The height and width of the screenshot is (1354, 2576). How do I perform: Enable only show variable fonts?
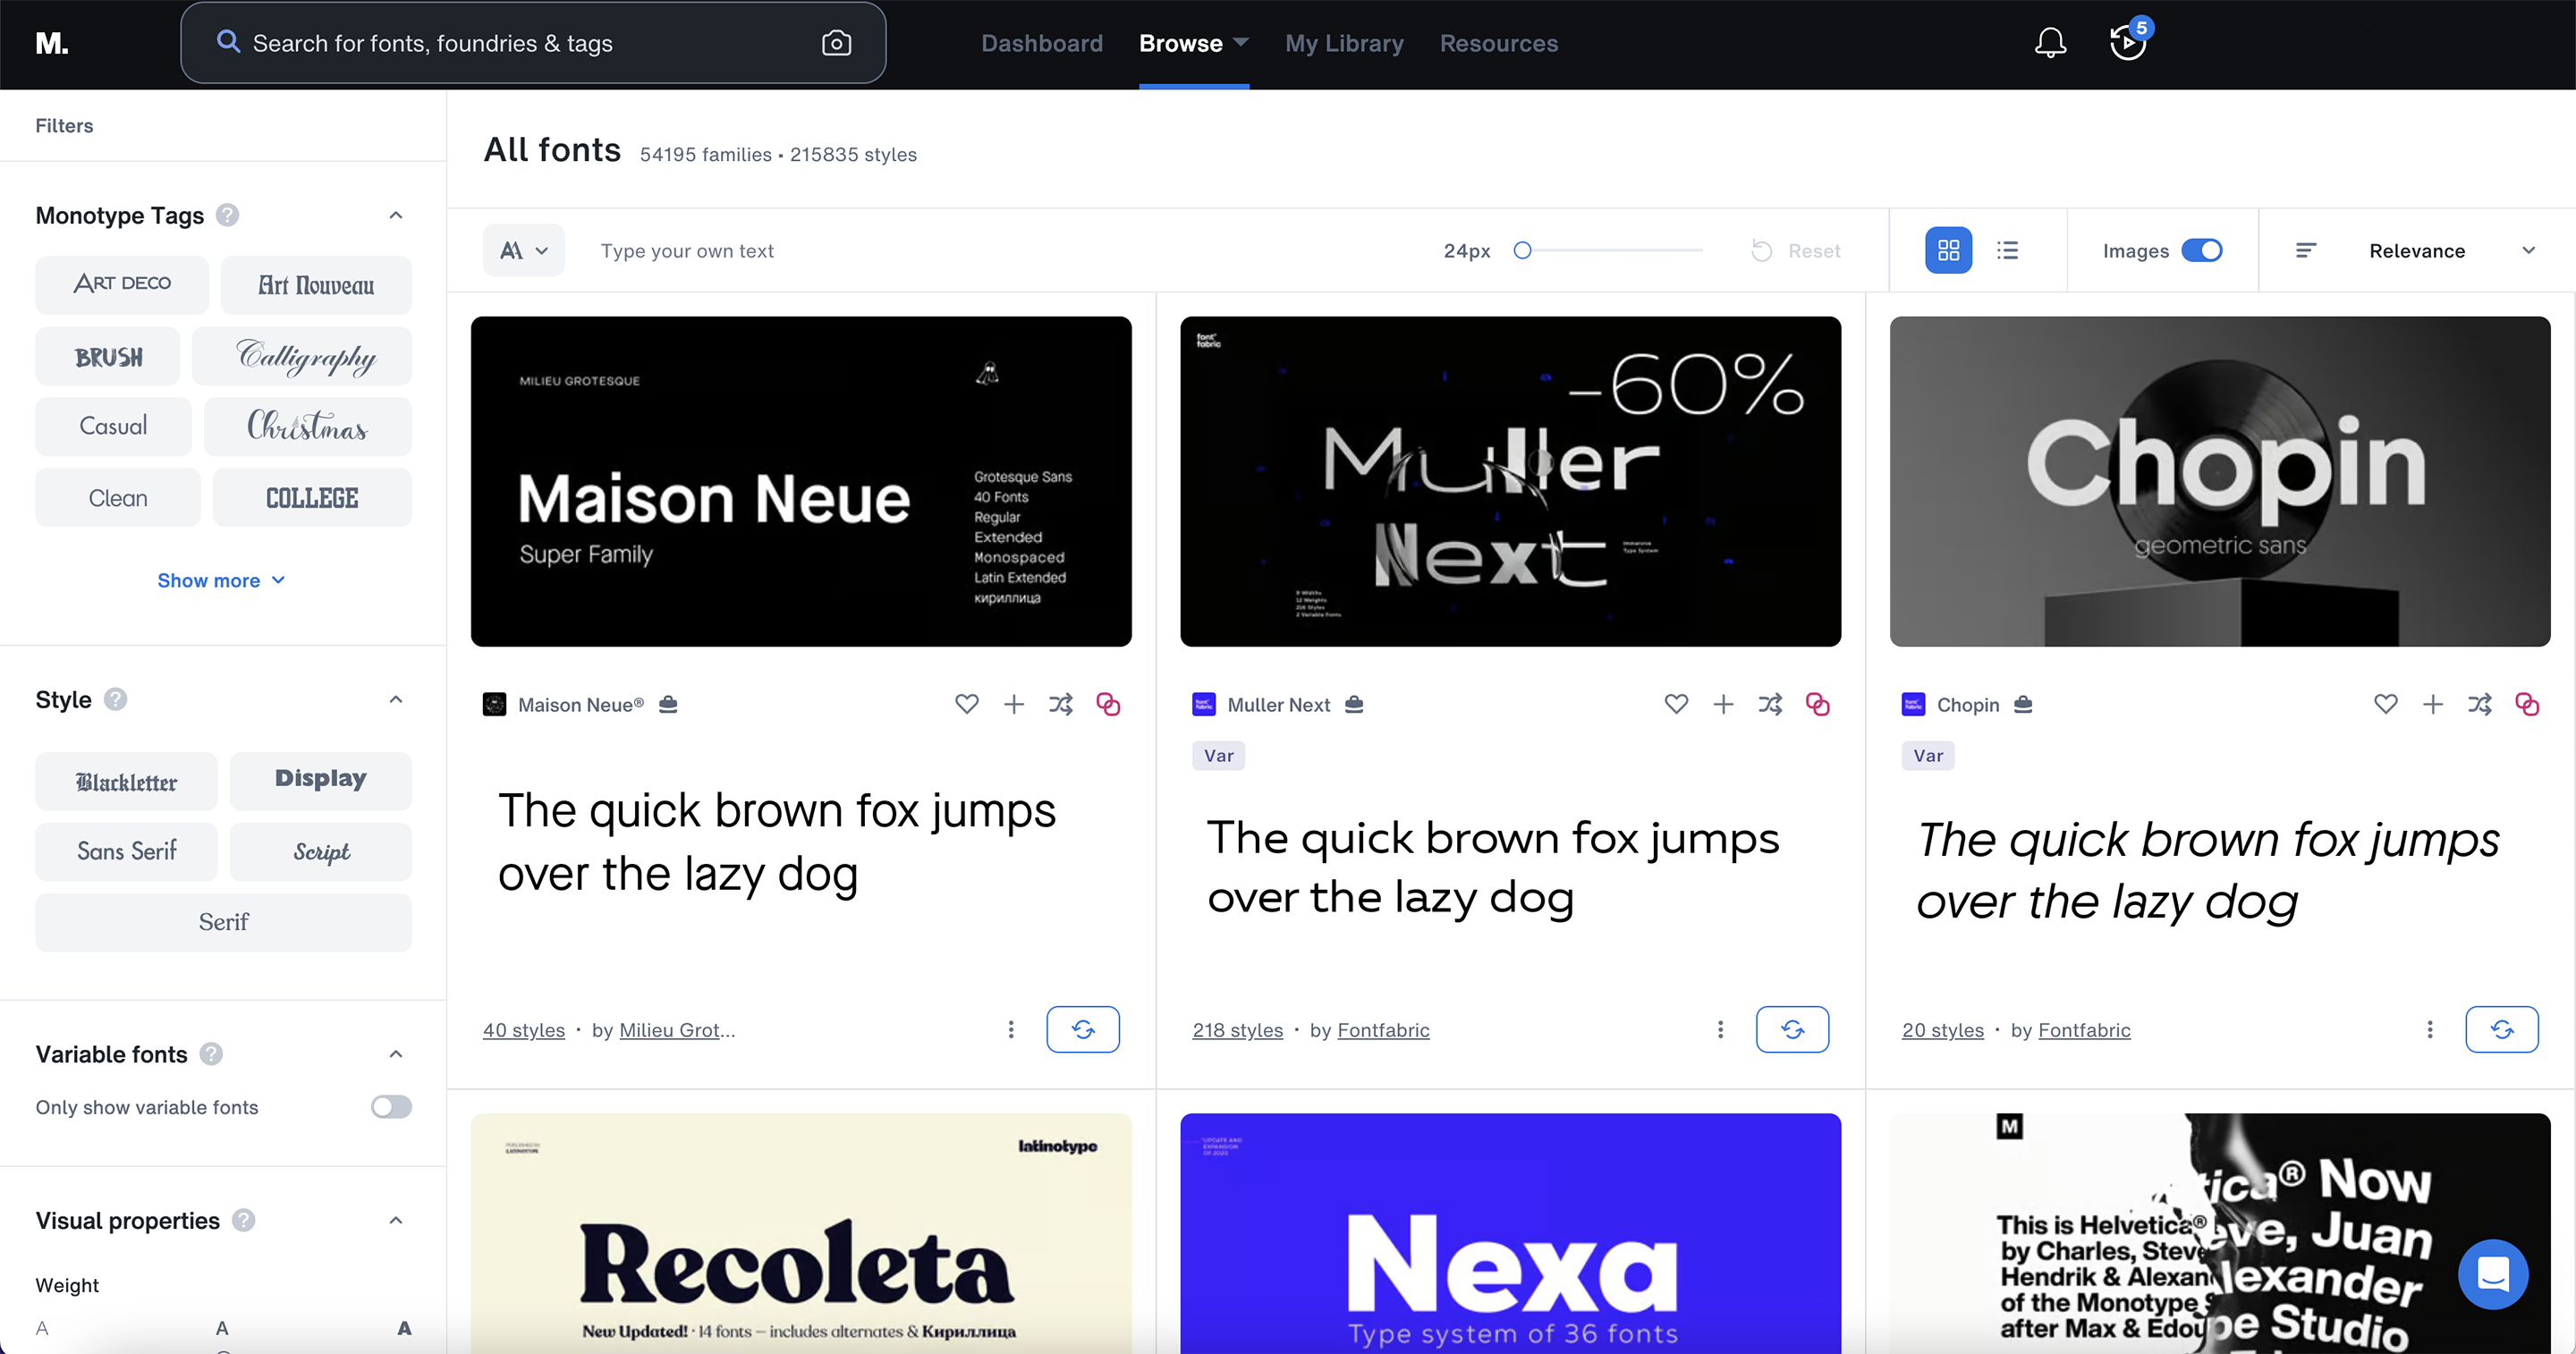(391, 1106)
